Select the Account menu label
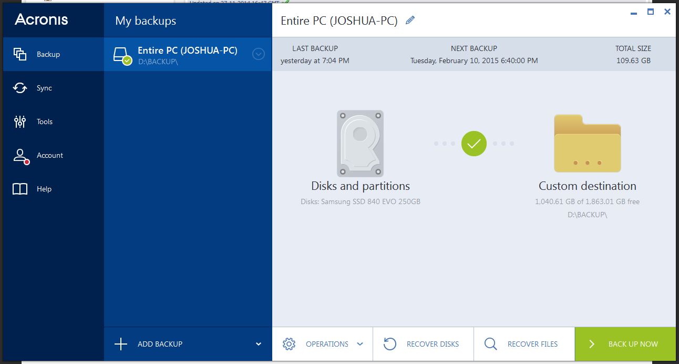The height and width of the screenshot is (364, 679). click(x=50, y=155)
